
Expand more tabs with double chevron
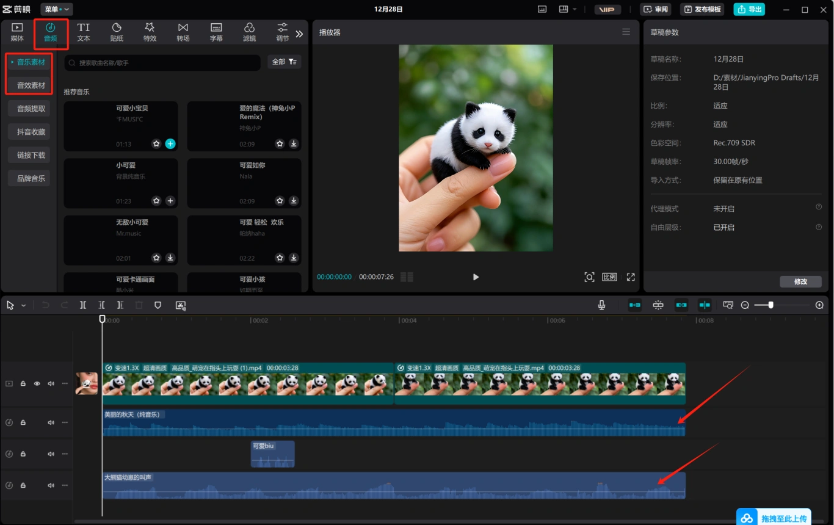coord(299,34)
